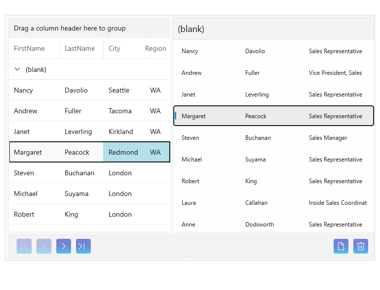Select Nancy Davolio in the right list

point(273,51)
